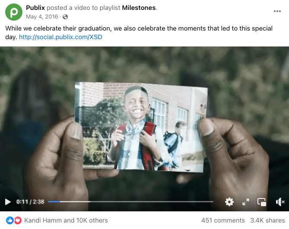Viewport: 289px width, 229px height.
Task: View the May 4, 2016 post date
Action: (x=42, y=17)
